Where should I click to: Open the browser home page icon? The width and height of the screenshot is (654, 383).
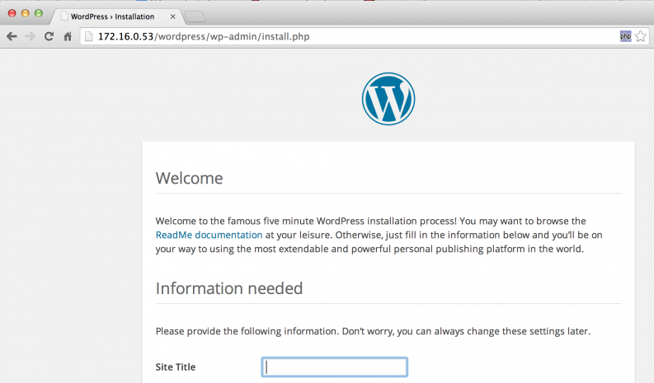[x=68, y=37]
